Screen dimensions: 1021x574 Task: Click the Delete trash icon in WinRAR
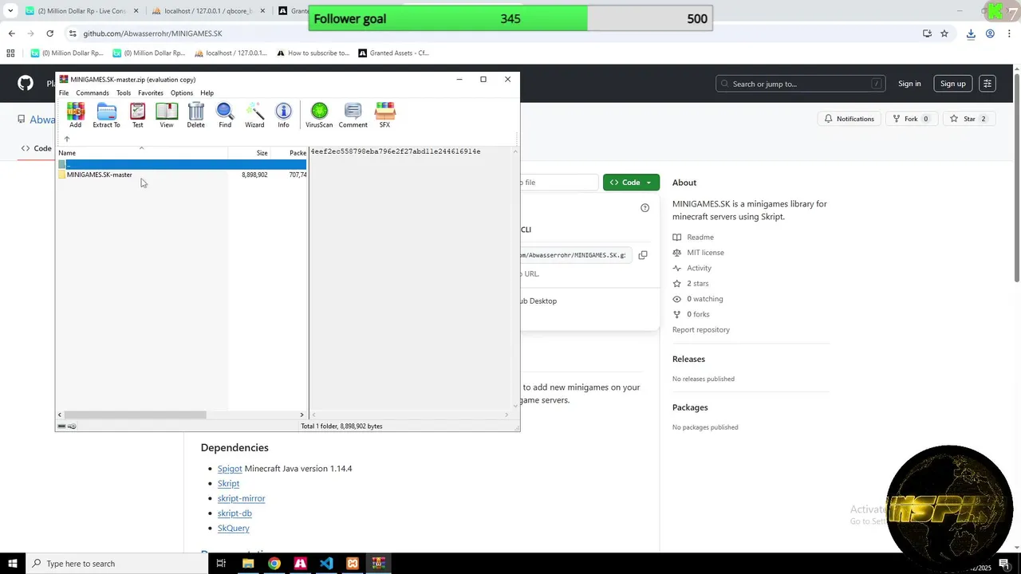coord(195,115)
